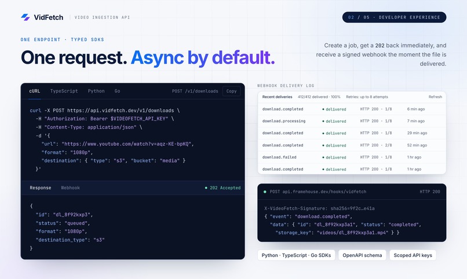
Task: Click Recent deliveries heading
Action: coord(278,97)
